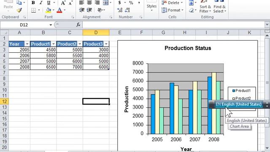
Task: Align text left
Action: 81,3
